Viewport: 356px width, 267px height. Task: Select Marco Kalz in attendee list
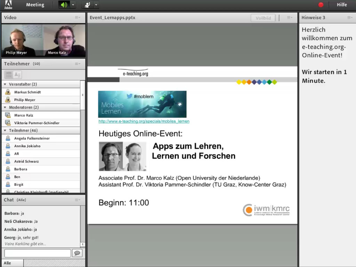[41, 115]
